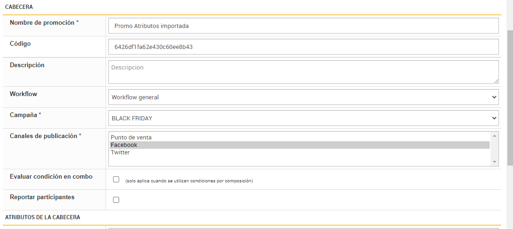Screen dimensions: 513x229
Task: Enable Evaluar condición en combo checkbox
Action: coord(116,180)
